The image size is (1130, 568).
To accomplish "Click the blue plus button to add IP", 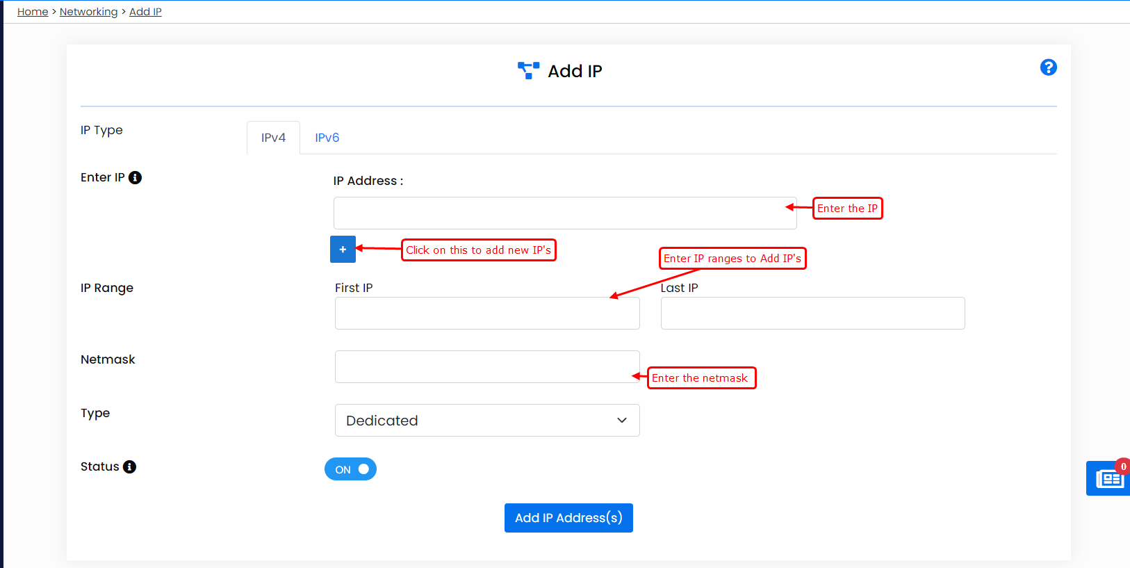I will coord(343,250).
